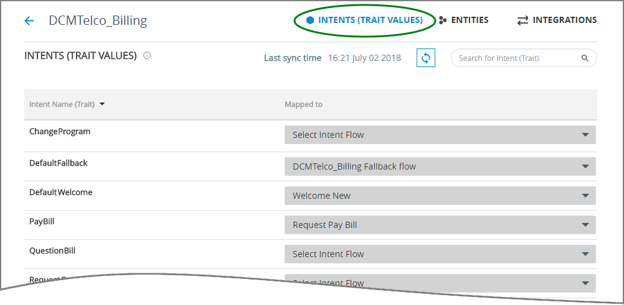Open the QuestionBill Select Intent Flow dropdown
The width and height of the screenshot is (624, 305).
(x=440, y=254)
